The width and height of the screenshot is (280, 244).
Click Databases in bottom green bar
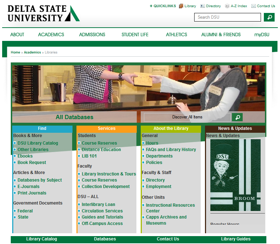105,239
